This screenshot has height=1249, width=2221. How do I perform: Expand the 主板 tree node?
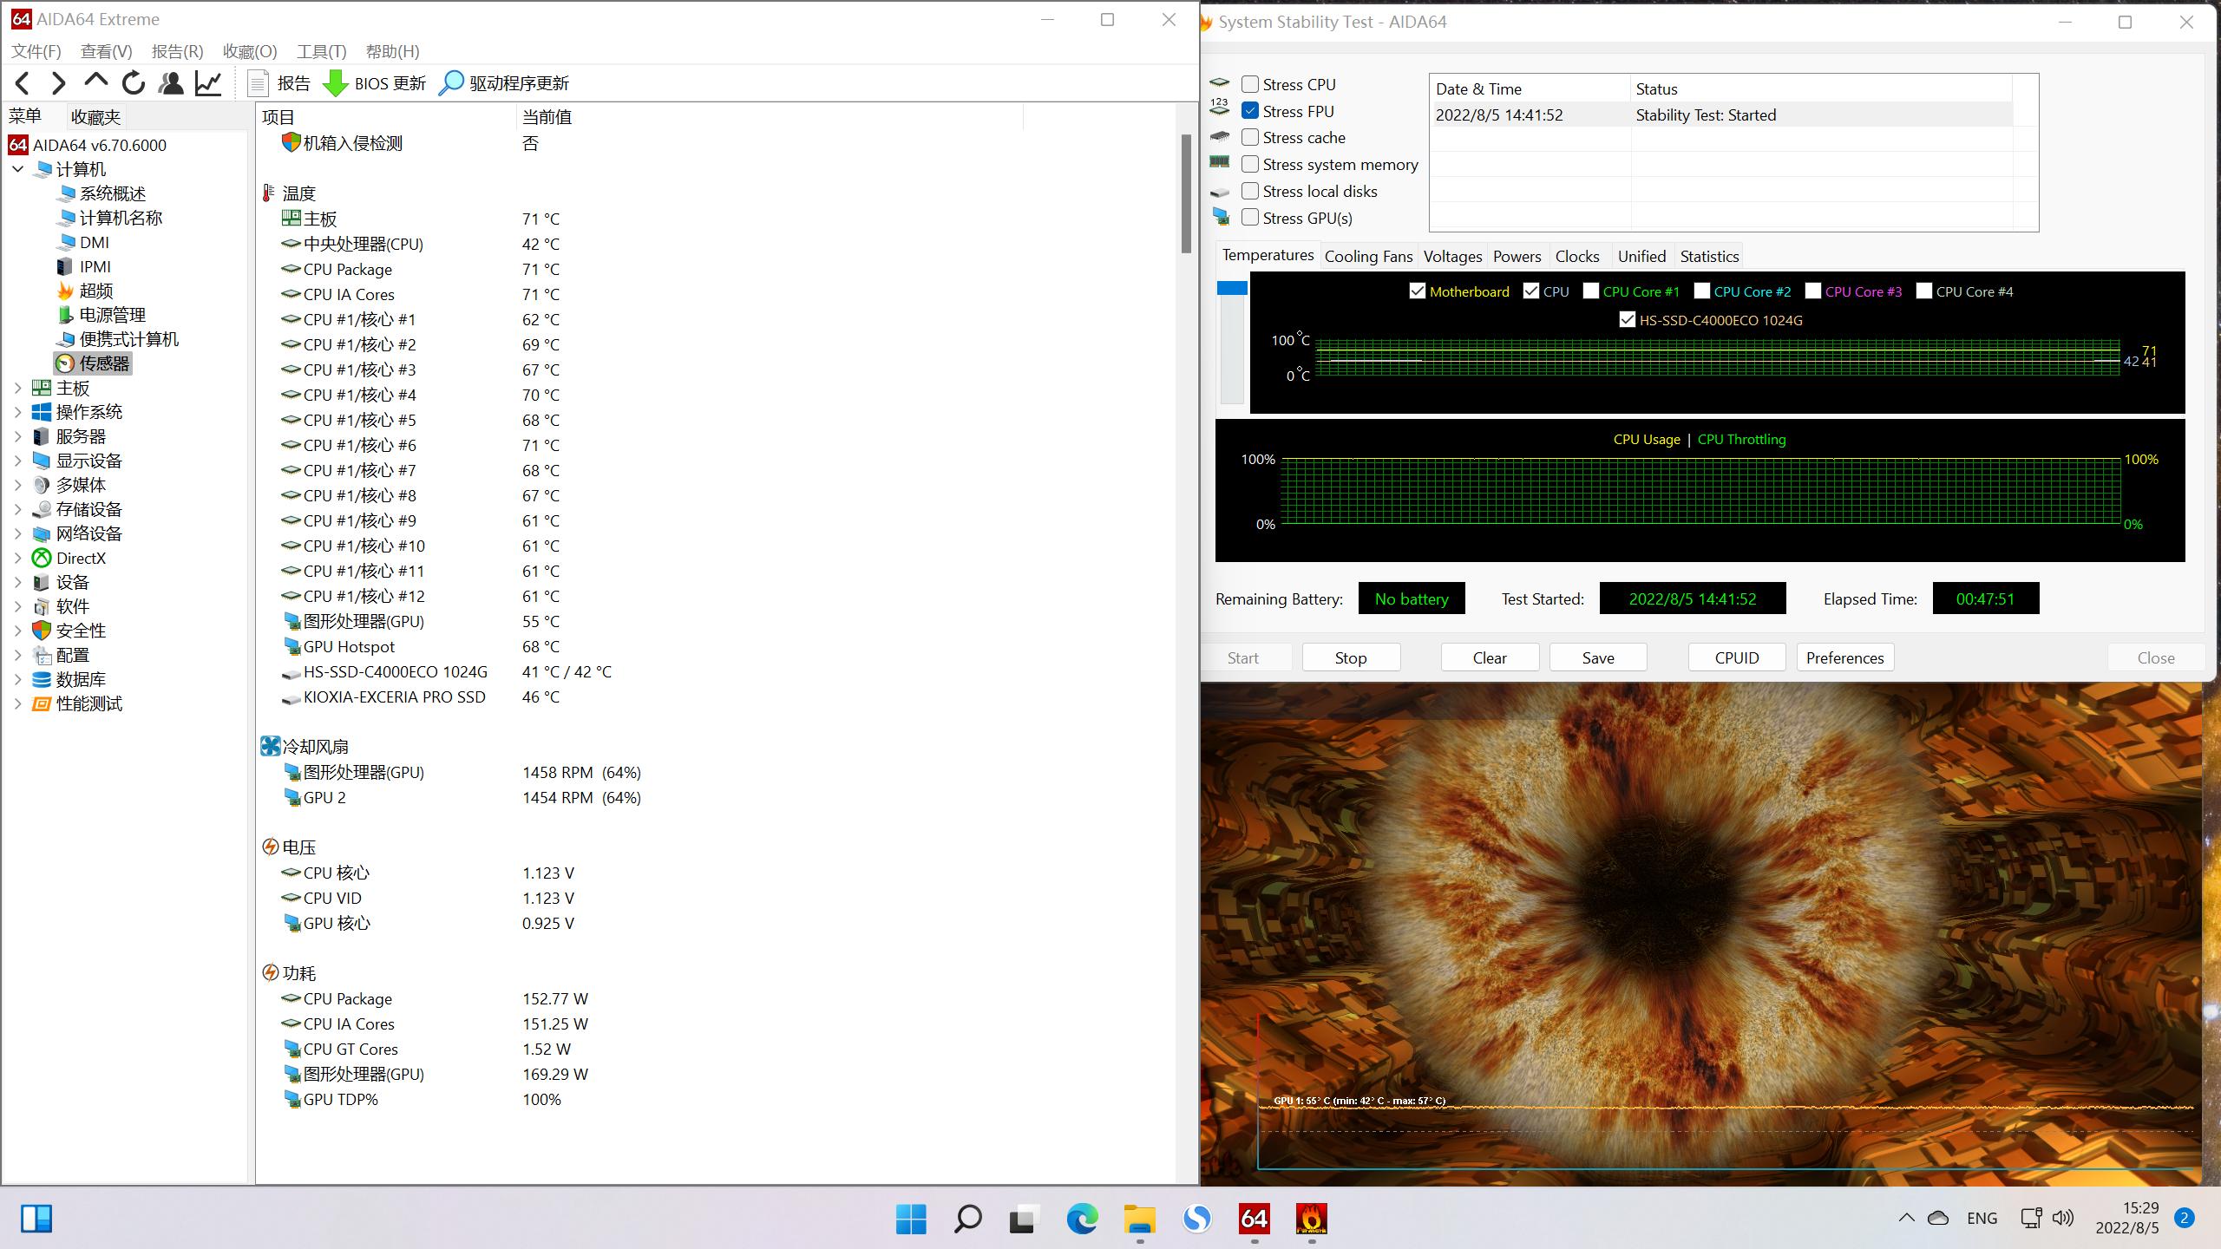click(x=18, y=388)
